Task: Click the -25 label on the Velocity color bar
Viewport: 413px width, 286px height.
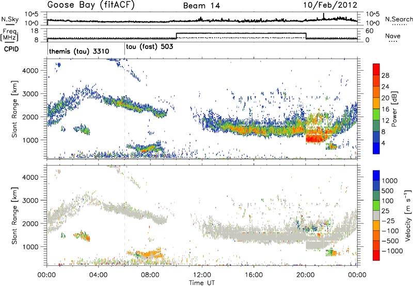Action: click(388, 220)
